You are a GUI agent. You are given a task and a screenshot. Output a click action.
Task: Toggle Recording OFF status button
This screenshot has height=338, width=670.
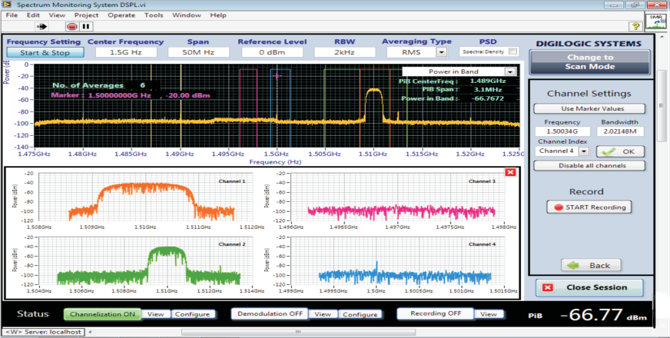pyautogui.click(x=436, y=313)
